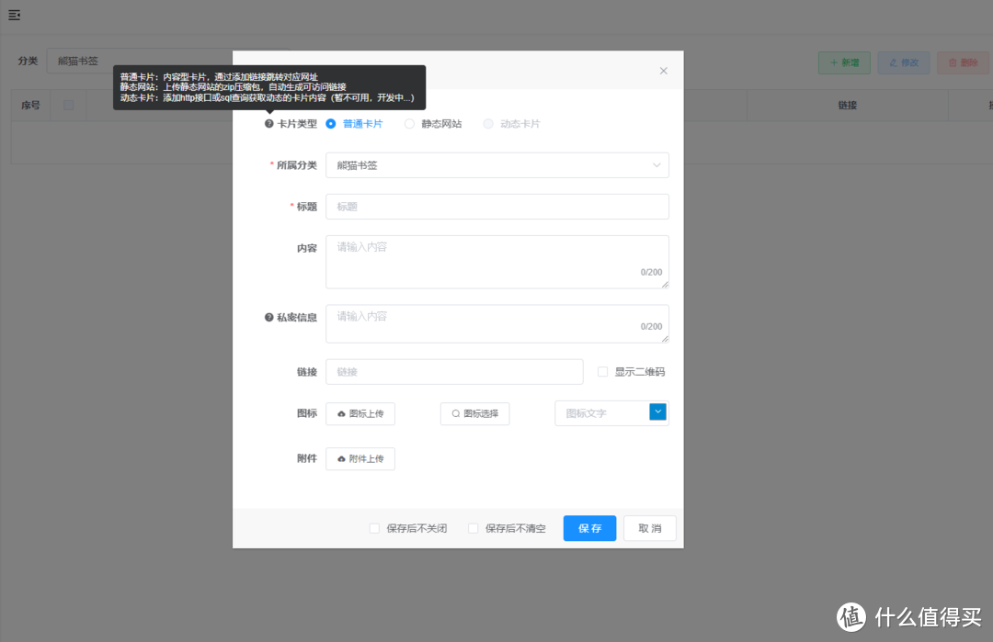This screenshot has height=642, width=993.
Task: Open the 所属分类 category dropdown
Action: coord(496,165)
